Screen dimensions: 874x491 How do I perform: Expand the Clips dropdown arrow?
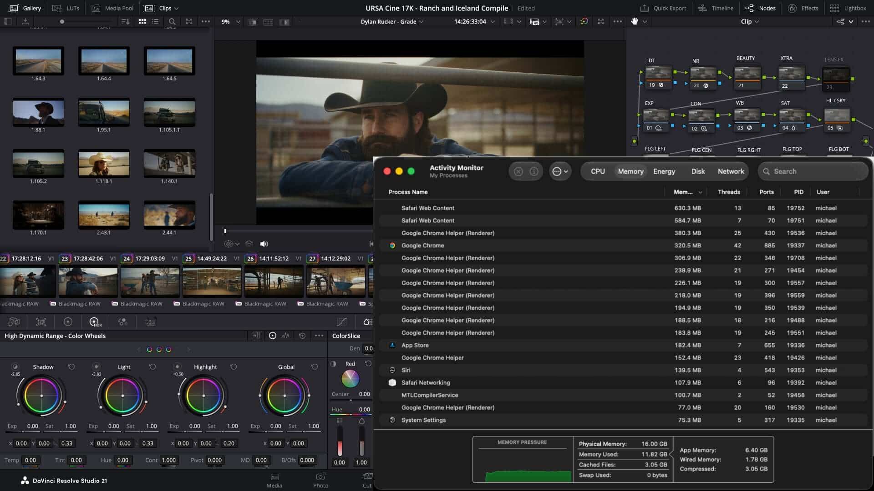(x=177, y=8)
